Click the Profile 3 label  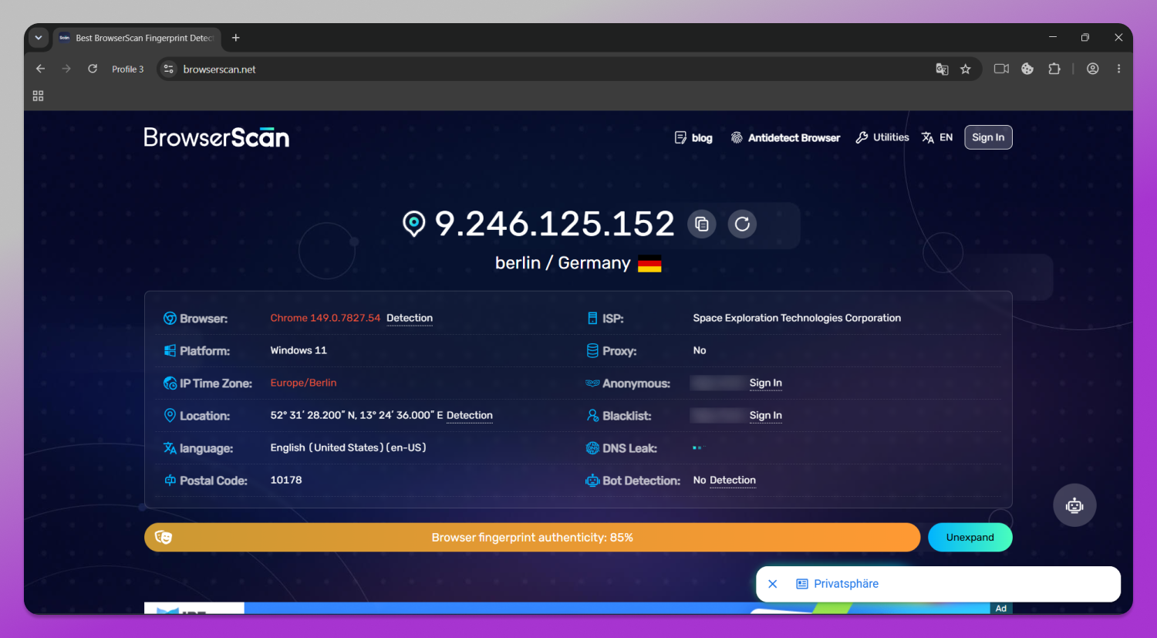point(127,69)
